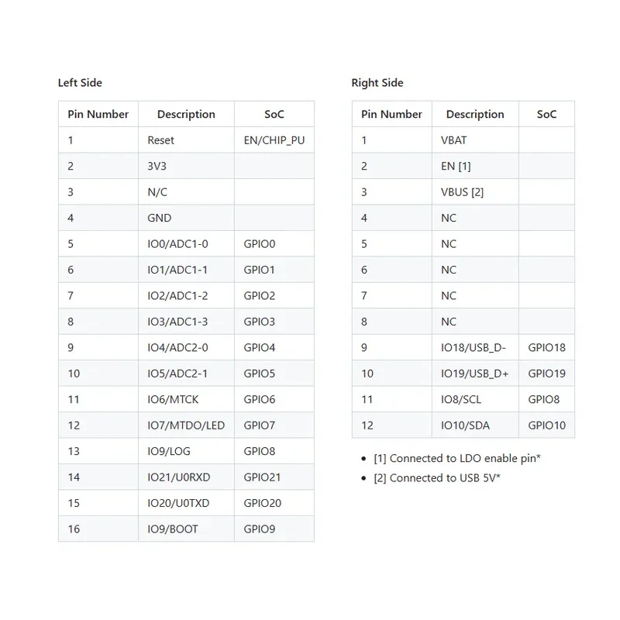Click the VBAT description cell
The image size is (620, 620).
(x=475, y=140)
